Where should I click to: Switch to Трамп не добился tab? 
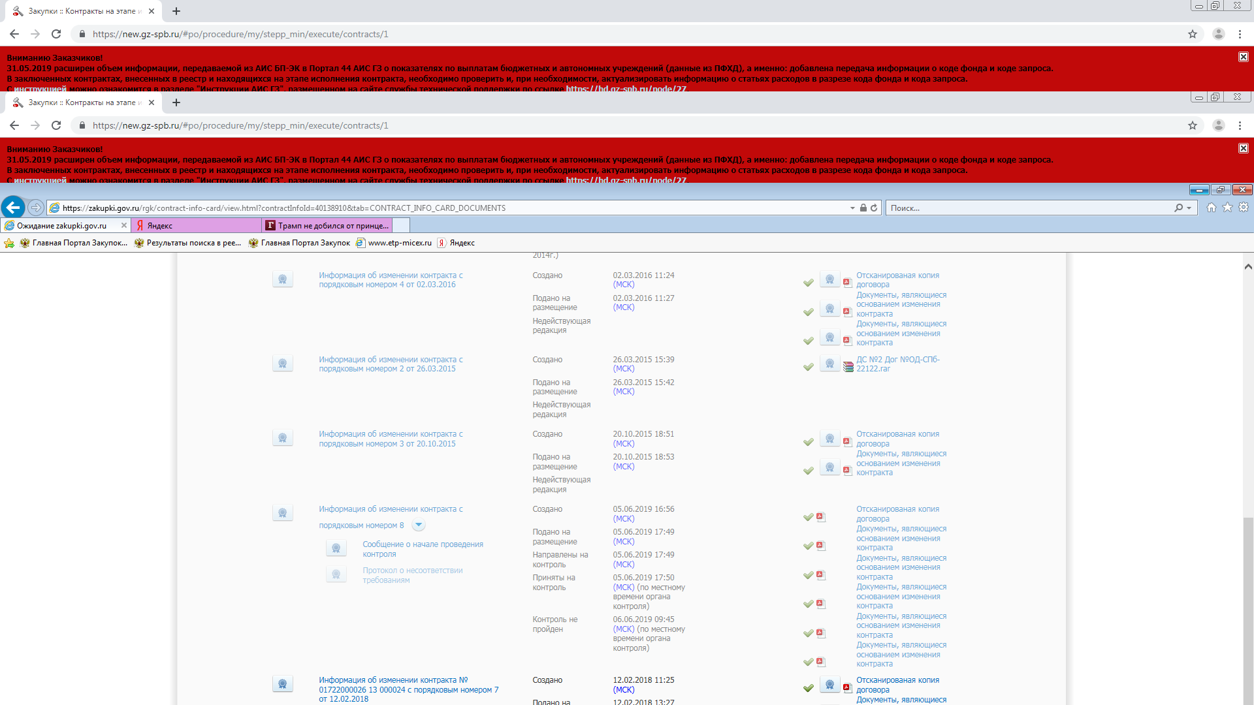tap(333, 226)
